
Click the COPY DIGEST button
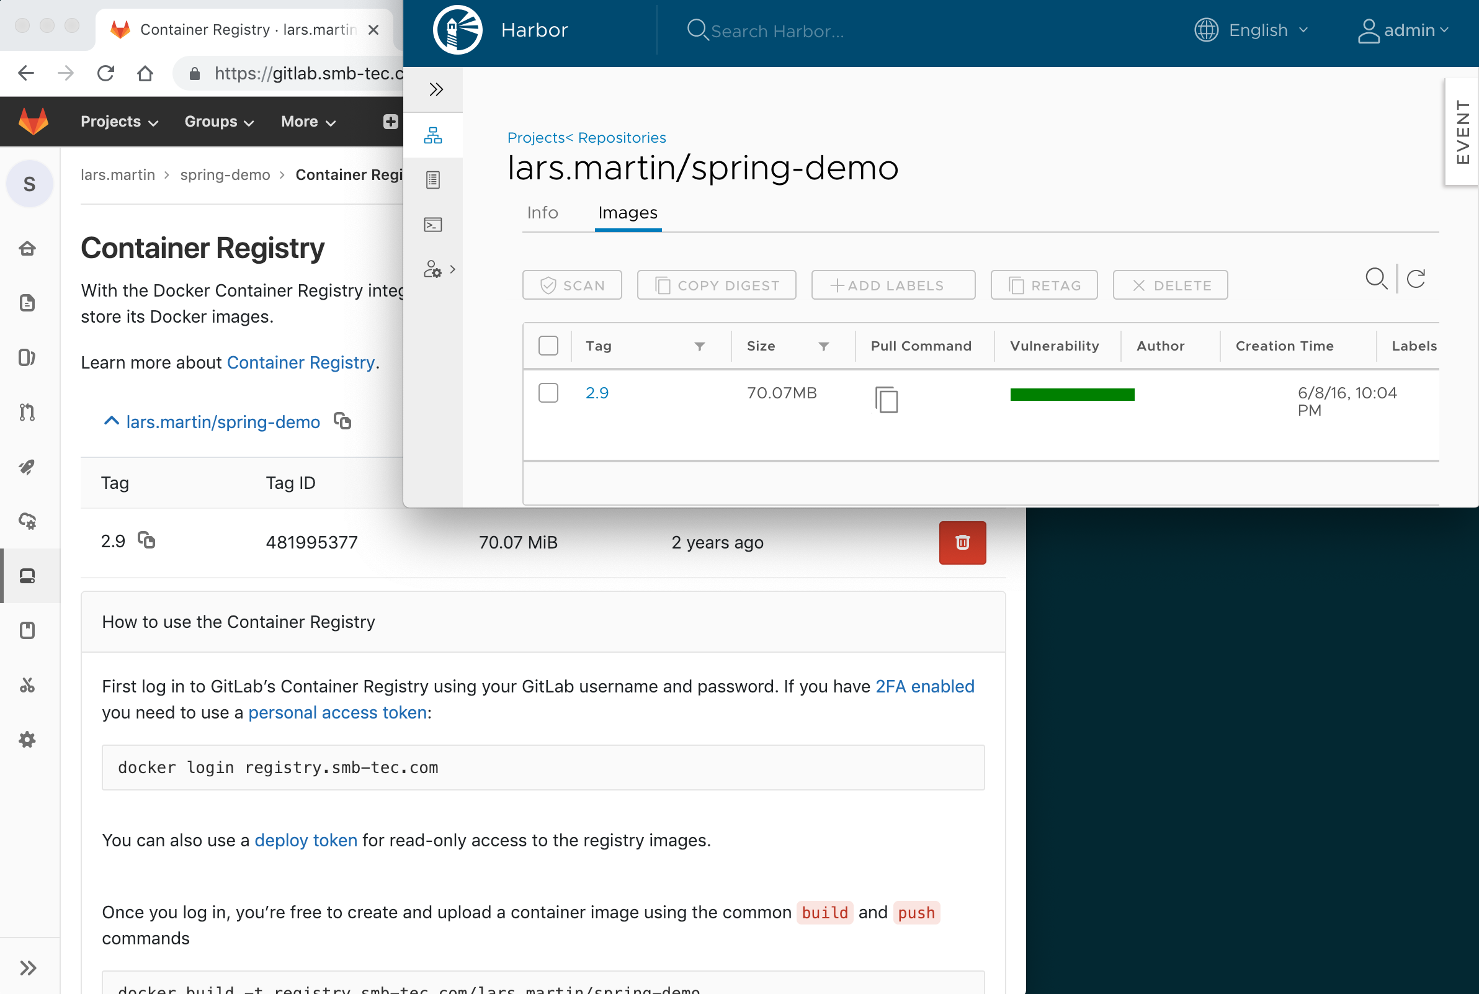point(716,285)
